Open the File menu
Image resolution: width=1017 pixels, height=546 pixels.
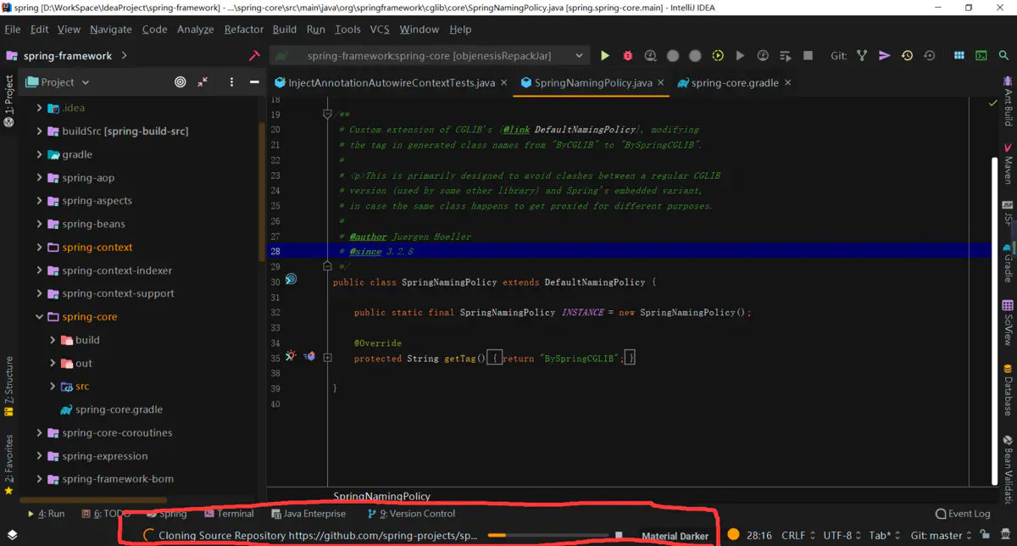pyautogui.click(x=13, y=29)
